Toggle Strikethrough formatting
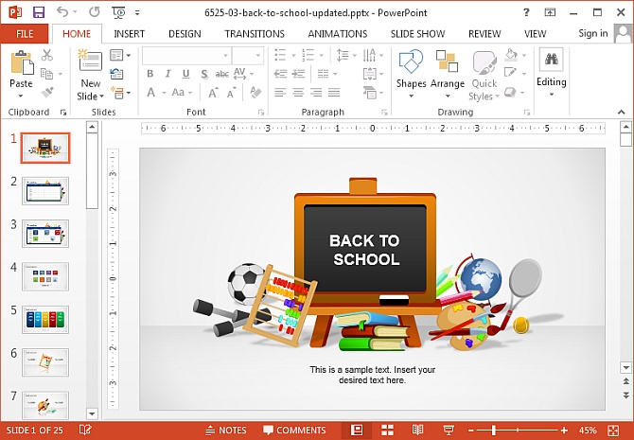634x440 pixels. 221,74
